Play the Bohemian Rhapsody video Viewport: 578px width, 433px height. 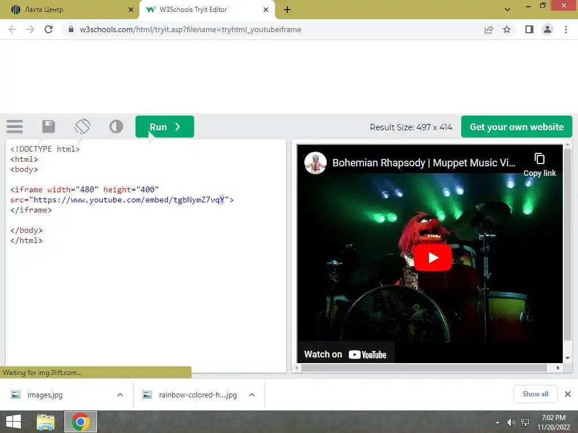point(433,258)
